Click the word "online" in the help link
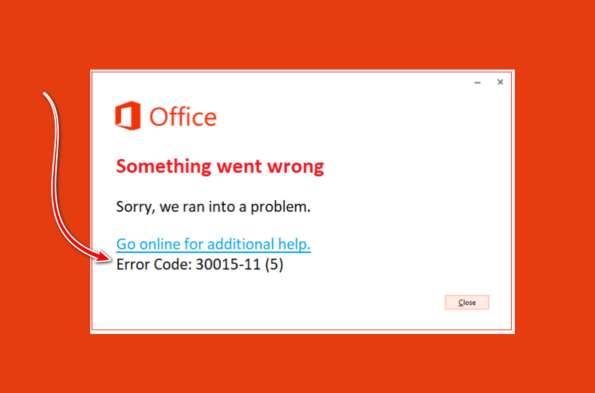The width and height of the screenshot is (595, 393). [162, 244]
